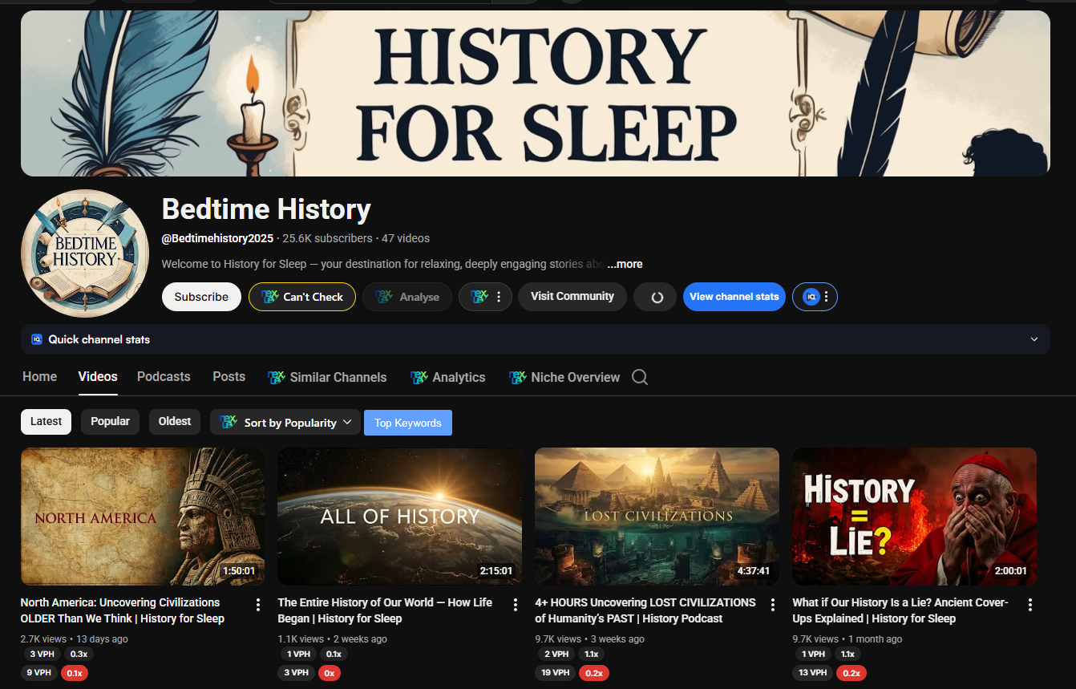Click the loading spinner button
This screenshot has width=1076, height=689.
click(655, 297)
